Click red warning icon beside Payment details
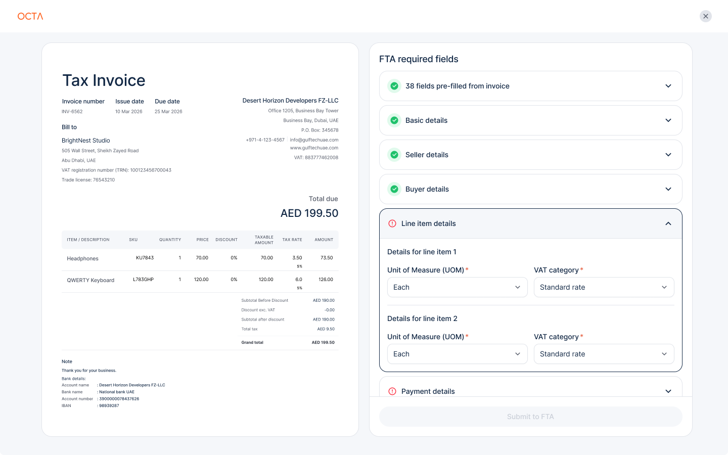 pos(392,391)
